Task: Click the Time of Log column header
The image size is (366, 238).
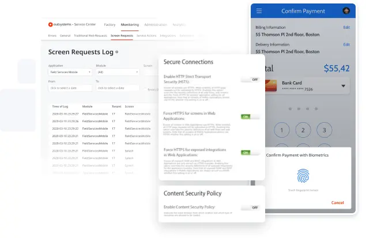Action: pyautogui.click(x=60, y=107)
